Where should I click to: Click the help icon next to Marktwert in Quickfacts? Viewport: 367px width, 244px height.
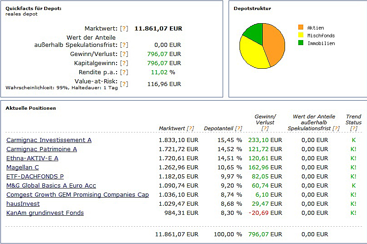point(124,29)
